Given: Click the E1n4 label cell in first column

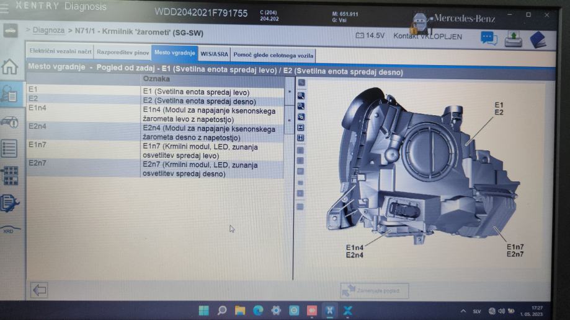Looking at the screenshot, I should [x=84, y=113].
